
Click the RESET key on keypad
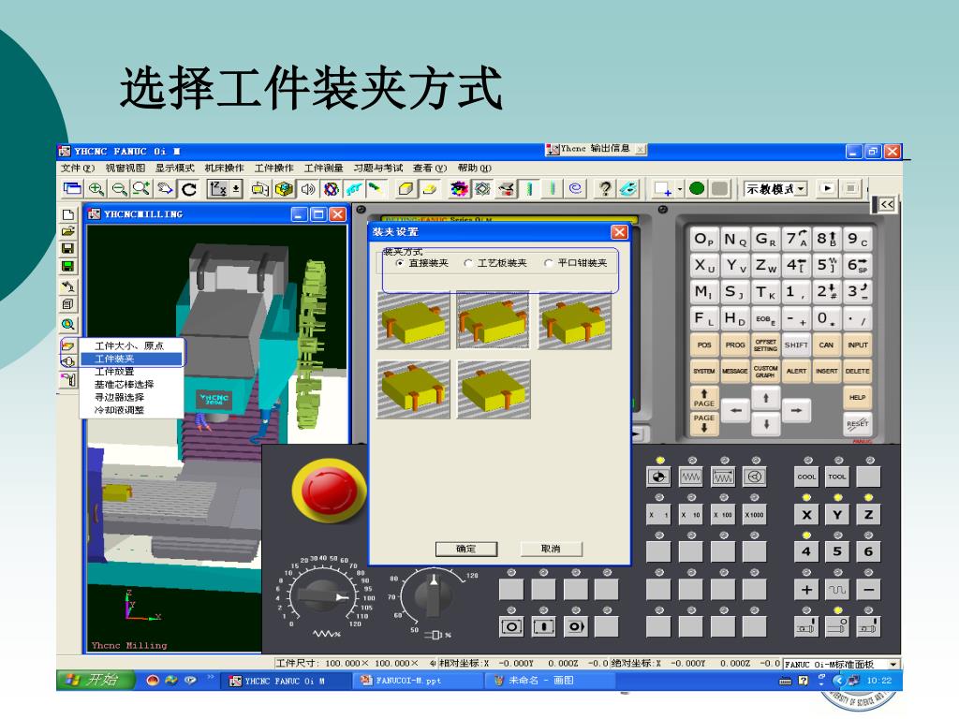(857, 423)
